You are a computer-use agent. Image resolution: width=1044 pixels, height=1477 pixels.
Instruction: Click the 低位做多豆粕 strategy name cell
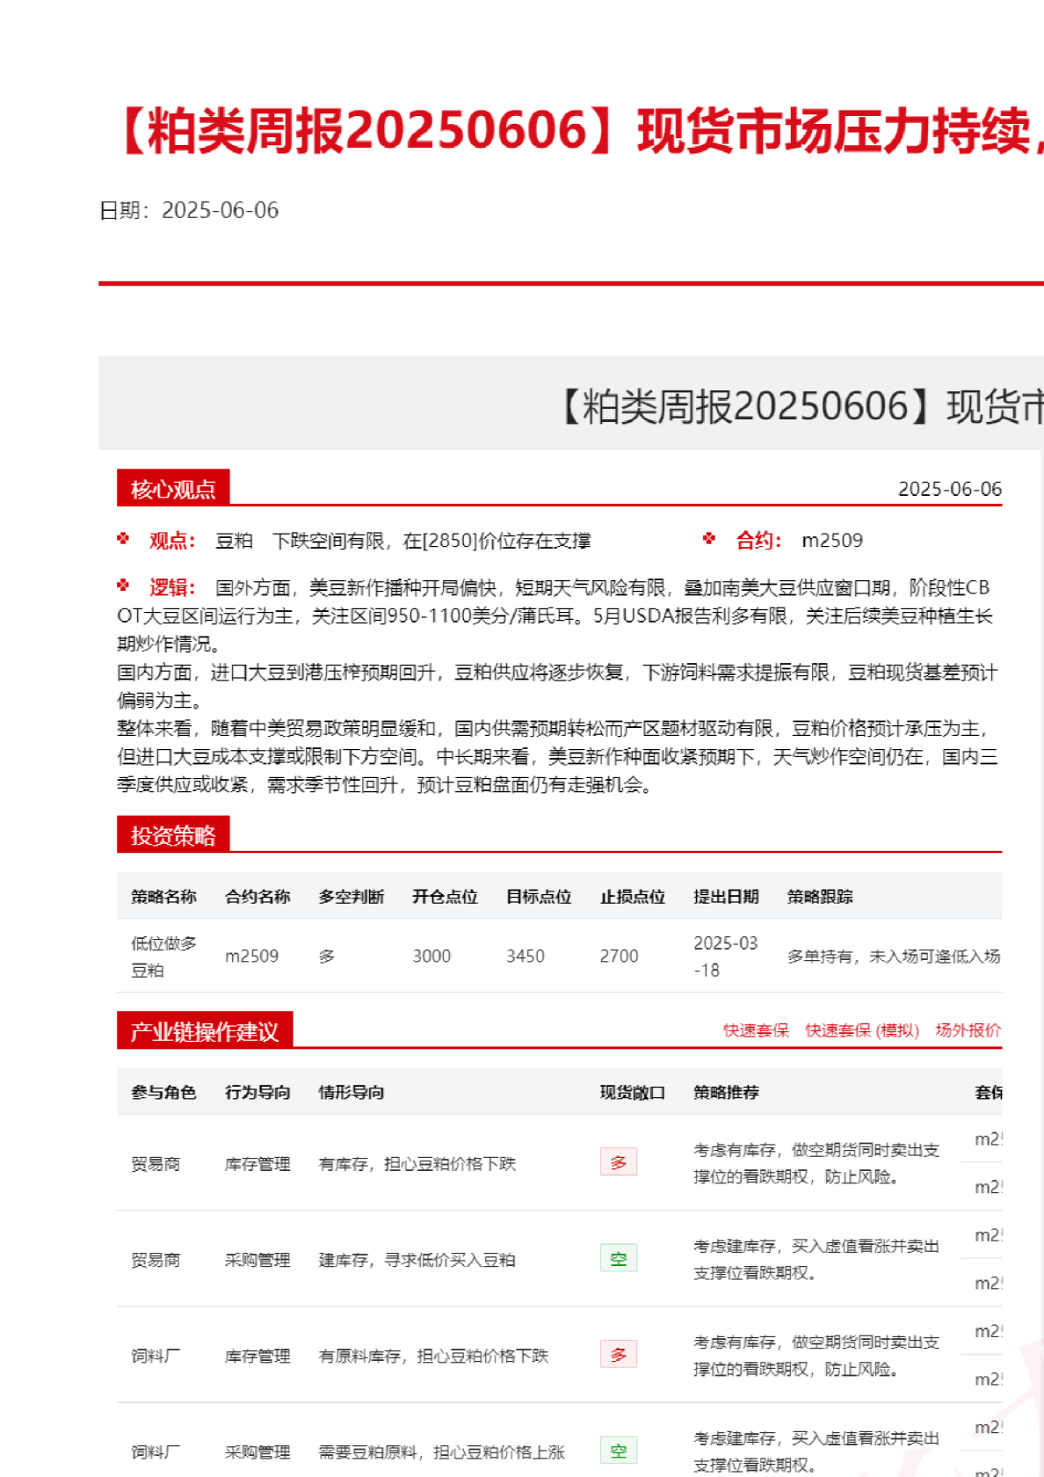(x=163, y=957)
